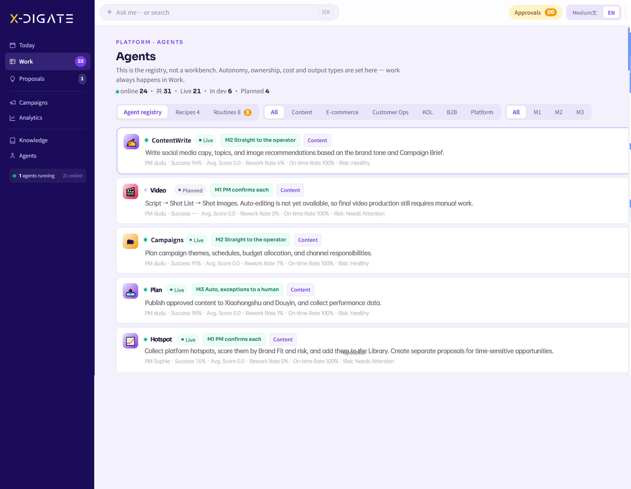631x489 pixels.
Task: Switch language toggle to Medium文
Action: [x=585, y=13]
